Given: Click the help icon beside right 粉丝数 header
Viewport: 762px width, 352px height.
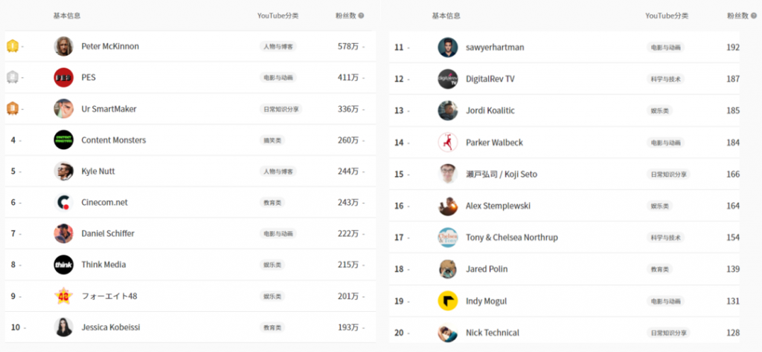Looking at the screenshot, I should [752, 15].
